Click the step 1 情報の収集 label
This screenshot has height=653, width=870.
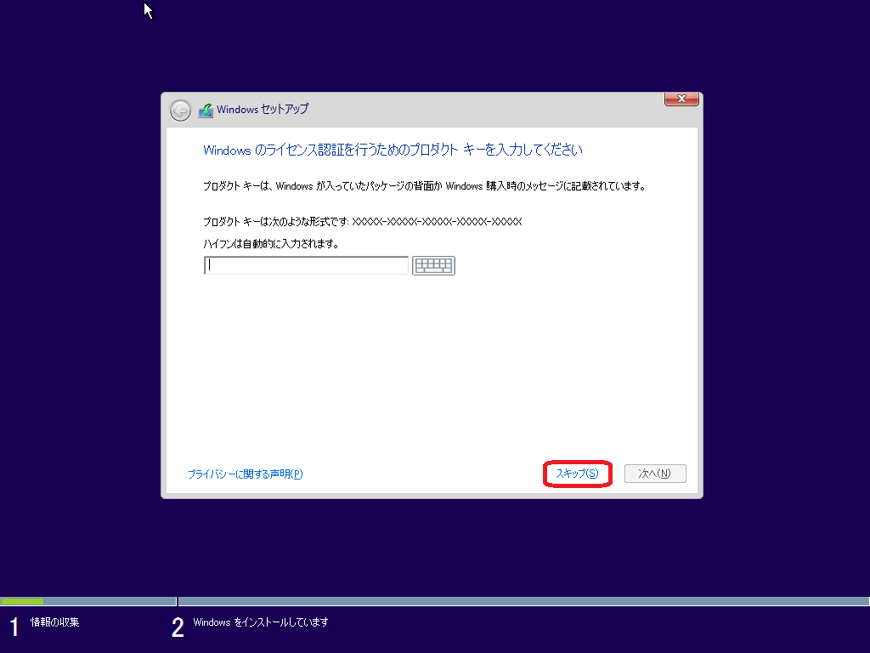(54, 622)
